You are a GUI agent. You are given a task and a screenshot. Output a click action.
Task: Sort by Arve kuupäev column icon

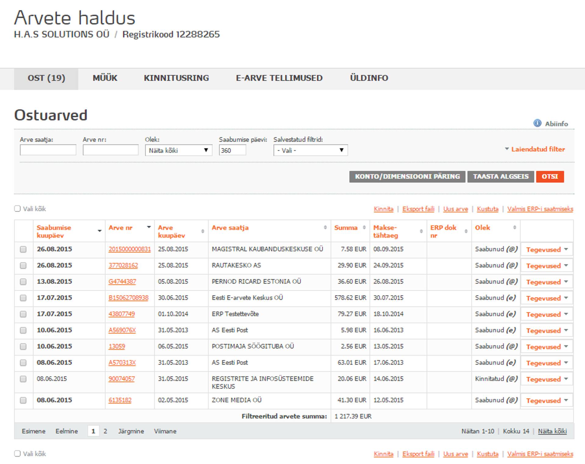(x=203, y=231)
